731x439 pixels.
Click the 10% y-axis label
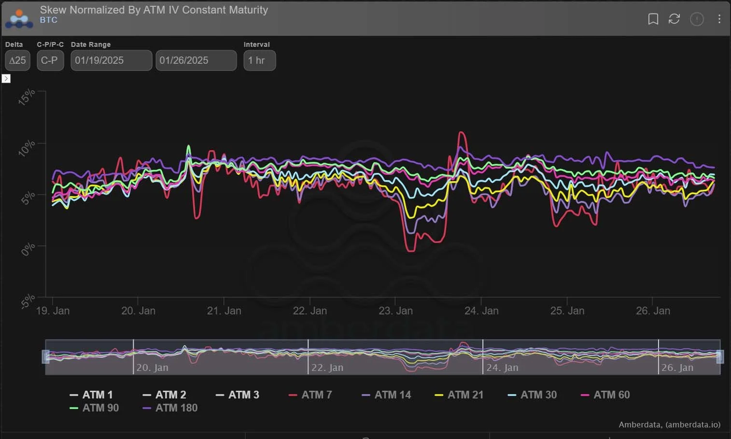tap(27, 148)
